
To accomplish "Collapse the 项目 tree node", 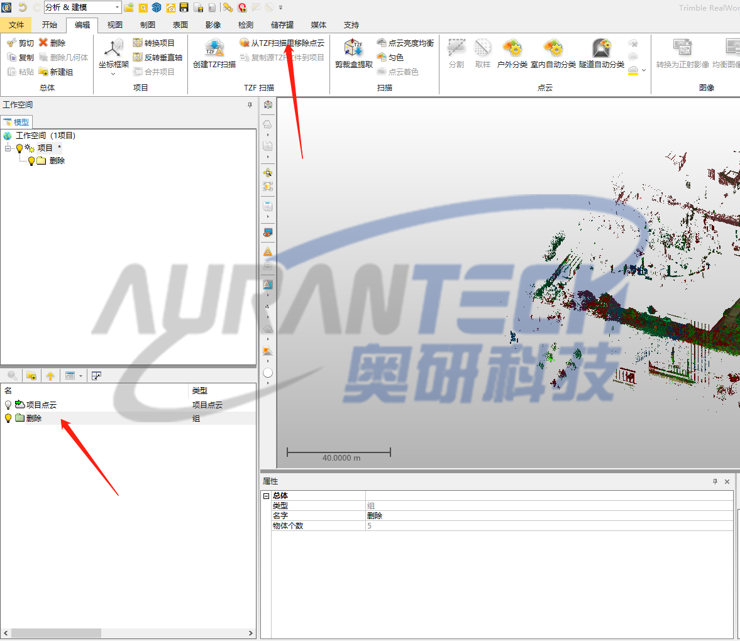I will pyautogui.click(x=8, y=148).
